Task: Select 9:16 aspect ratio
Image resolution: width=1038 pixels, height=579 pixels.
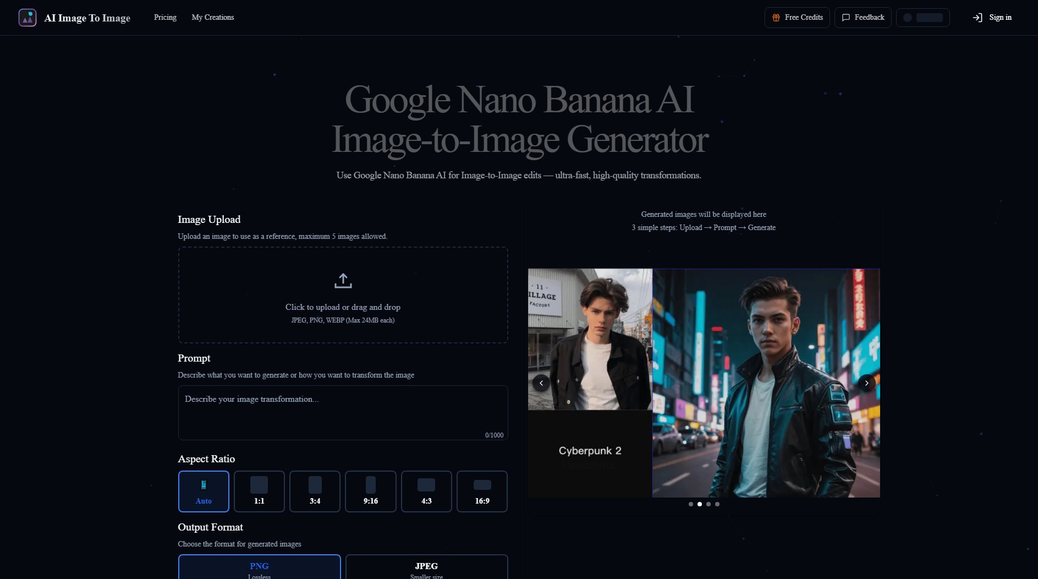Action: (x=371, y=491)
